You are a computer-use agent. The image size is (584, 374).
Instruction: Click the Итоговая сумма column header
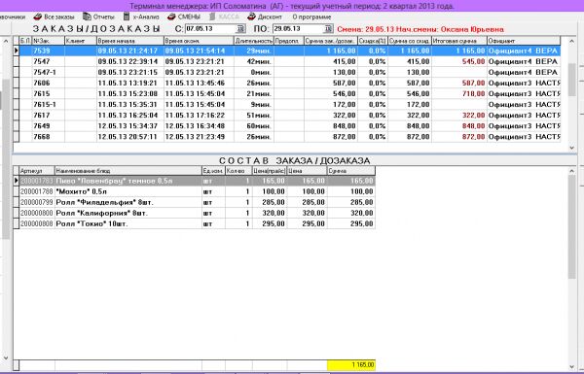coord(459,41)
